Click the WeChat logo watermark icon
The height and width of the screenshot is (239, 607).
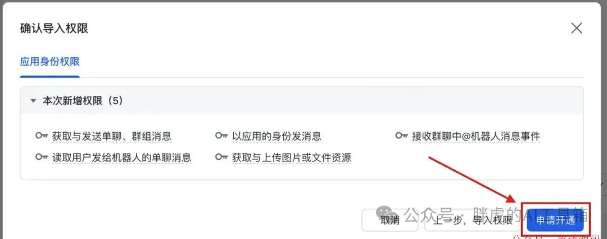(x=387, y=214)
